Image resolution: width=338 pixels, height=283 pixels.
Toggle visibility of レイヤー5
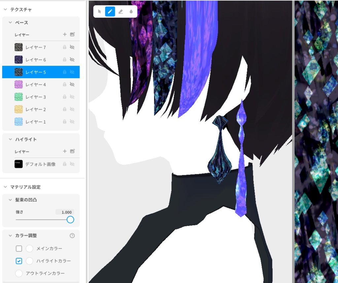(72, 72)
